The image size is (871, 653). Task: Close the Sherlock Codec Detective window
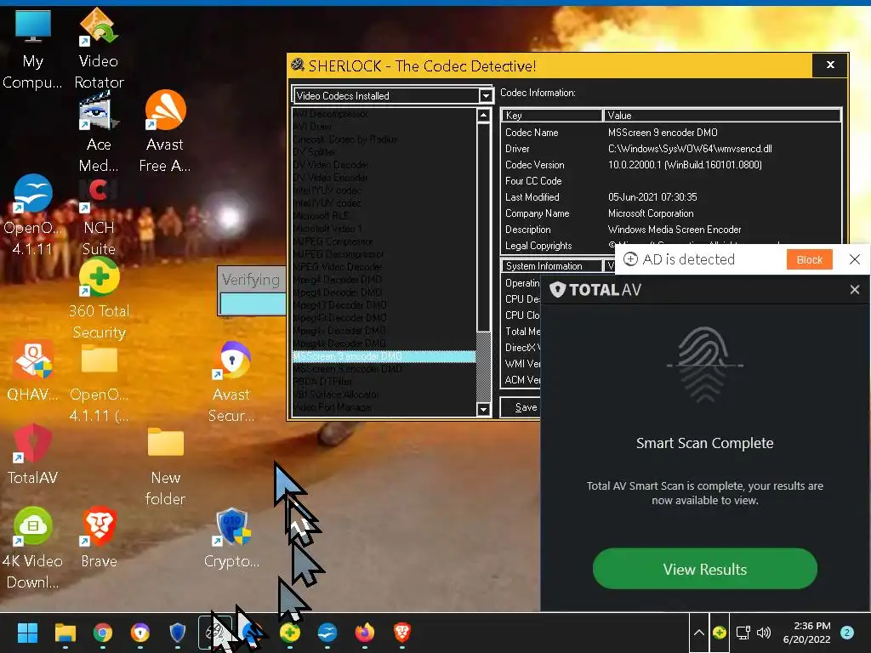pyautogui.click(x=830, y=65)
